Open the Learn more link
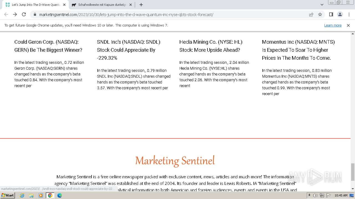This screenshot has width=355, height=199. [333, 25]
